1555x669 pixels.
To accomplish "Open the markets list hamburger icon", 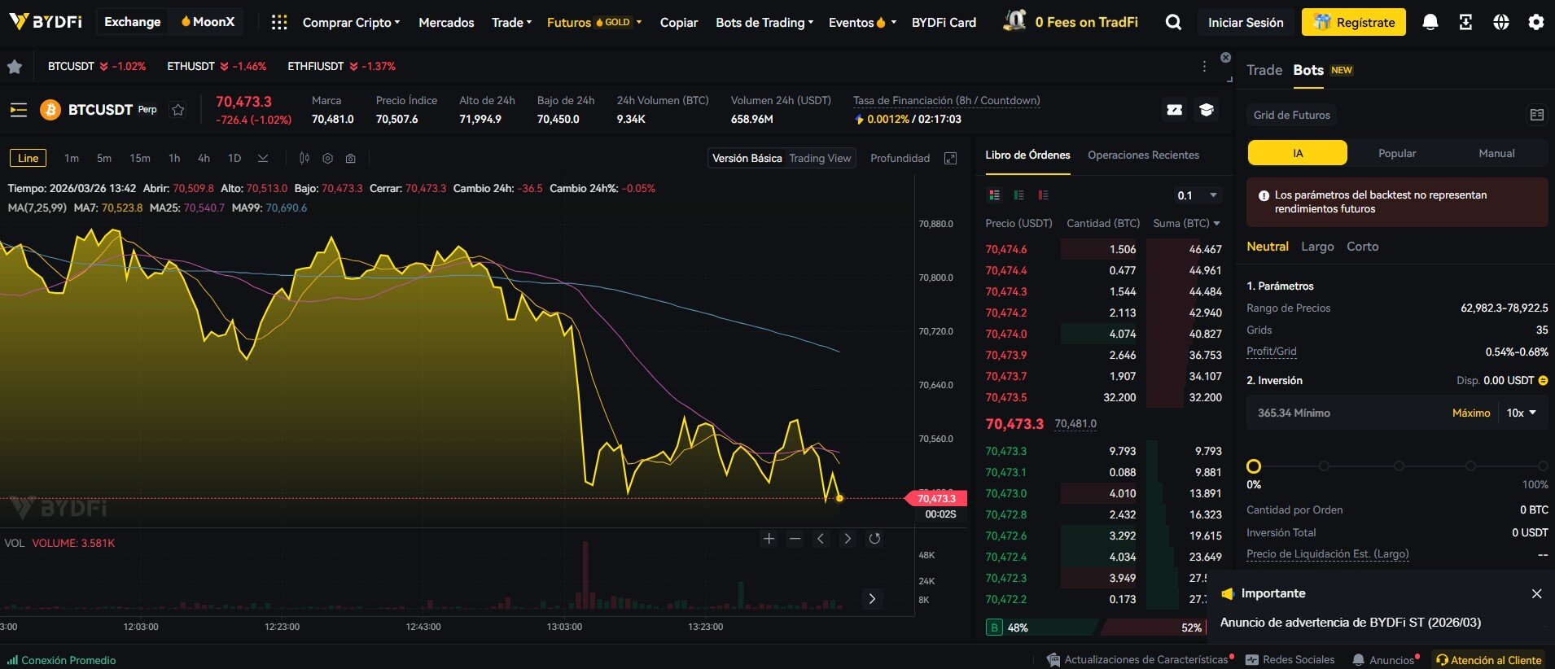I will click(x=19, y=110).
